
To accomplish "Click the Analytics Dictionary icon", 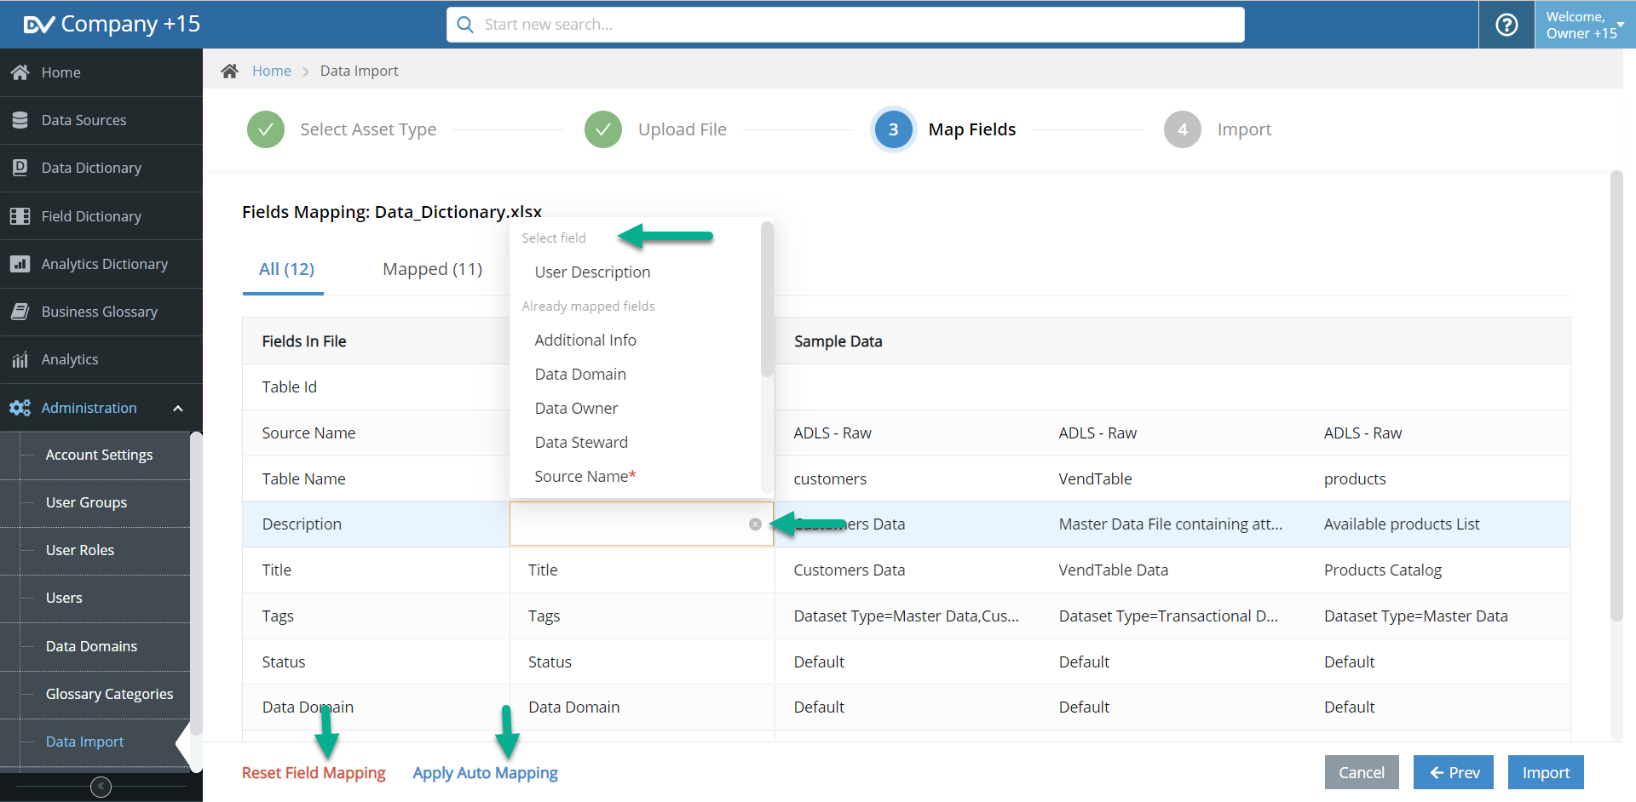I will 20,264.
